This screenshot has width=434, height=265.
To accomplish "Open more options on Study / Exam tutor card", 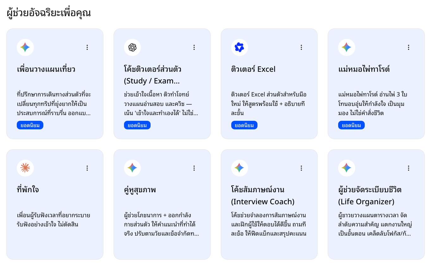I will (x=194, y=47).
